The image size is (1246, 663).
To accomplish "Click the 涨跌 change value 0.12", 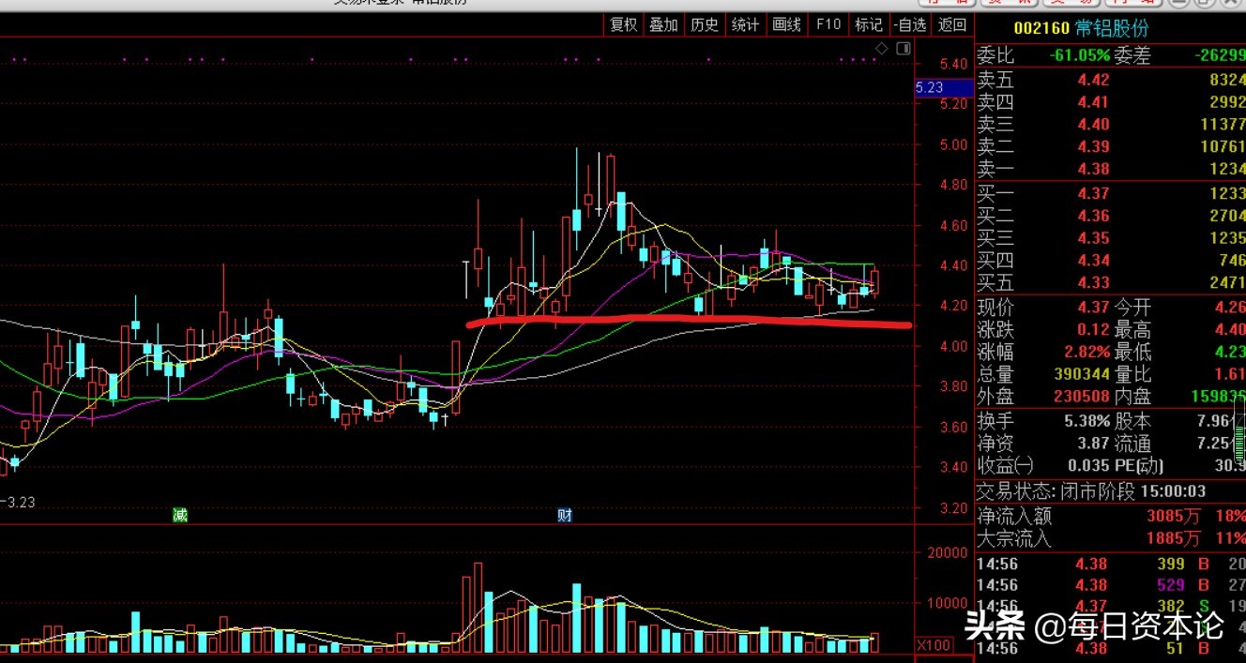I will pyautogui.click(x=1093, y=330).
